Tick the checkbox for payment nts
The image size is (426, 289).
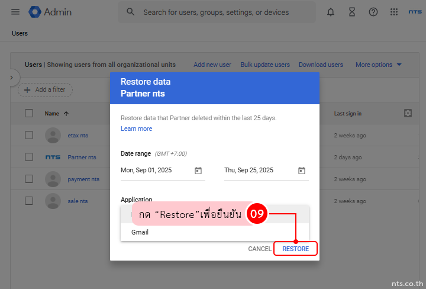(x=29, y=179)
